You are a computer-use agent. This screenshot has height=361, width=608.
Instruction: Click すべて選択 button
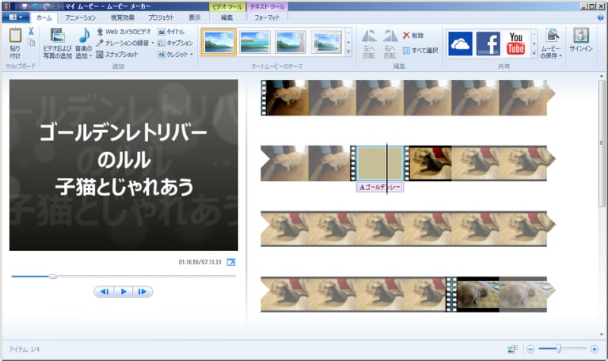click(420, 50)
